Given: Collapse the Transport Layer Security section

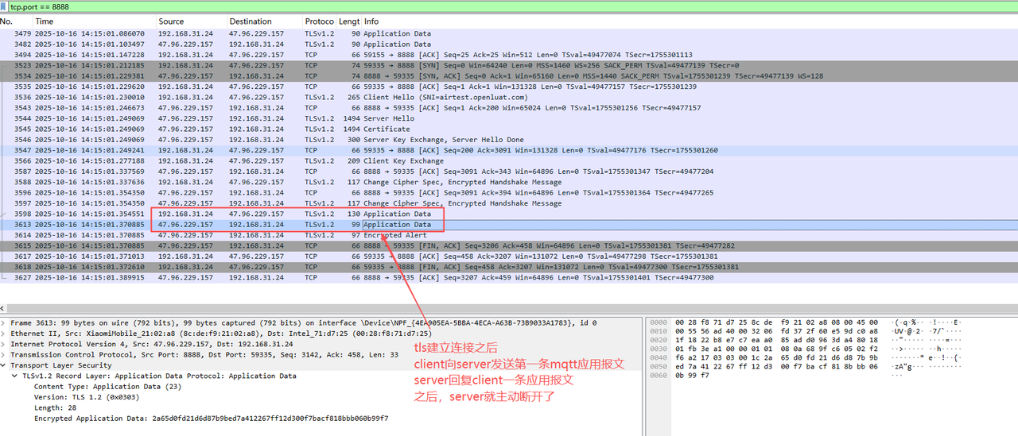Looking at the screenshot, I should coord(5,365).
